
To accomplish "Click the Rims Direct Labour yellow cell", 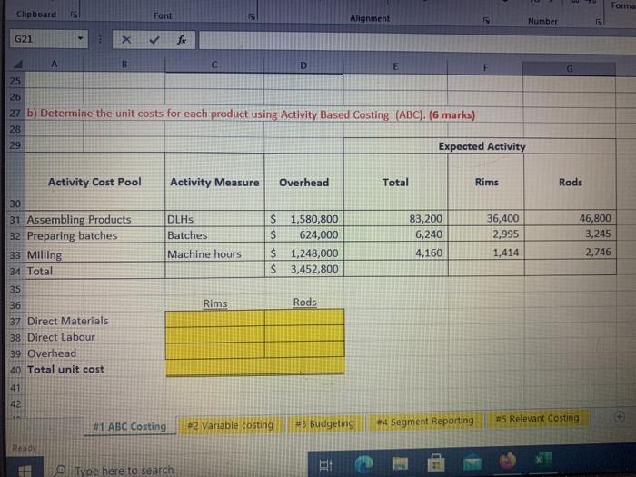I will tap(215, 334).
